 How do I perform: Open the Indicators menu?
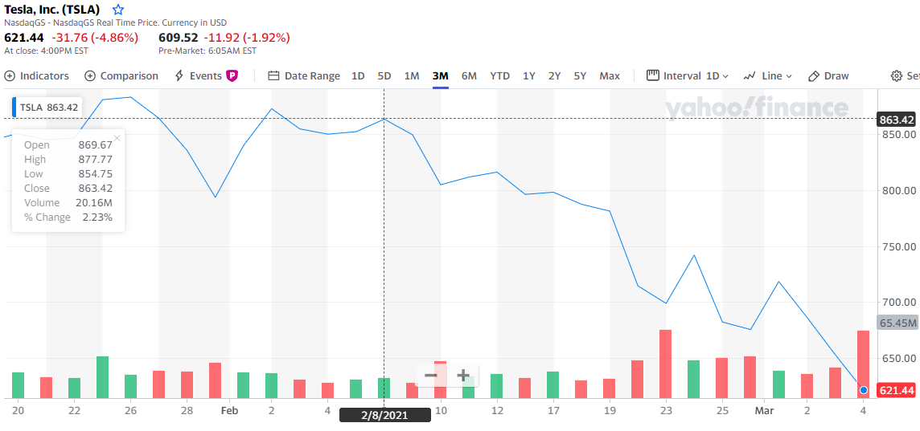(x=37, y=75)
